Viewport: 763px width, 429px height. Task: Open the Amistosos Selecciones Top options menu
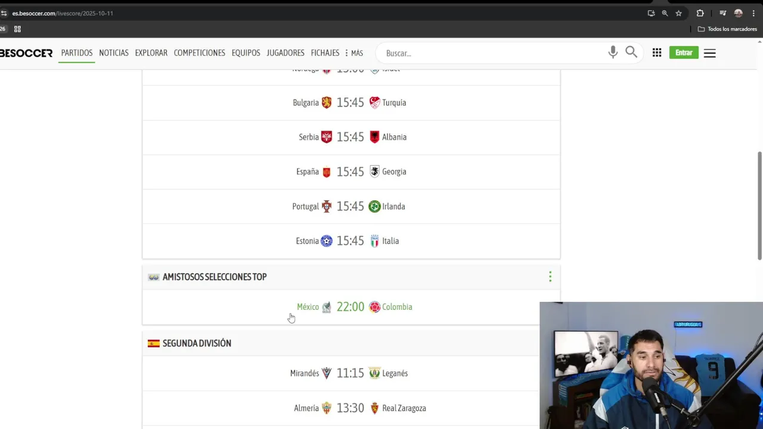coord(550,276)
